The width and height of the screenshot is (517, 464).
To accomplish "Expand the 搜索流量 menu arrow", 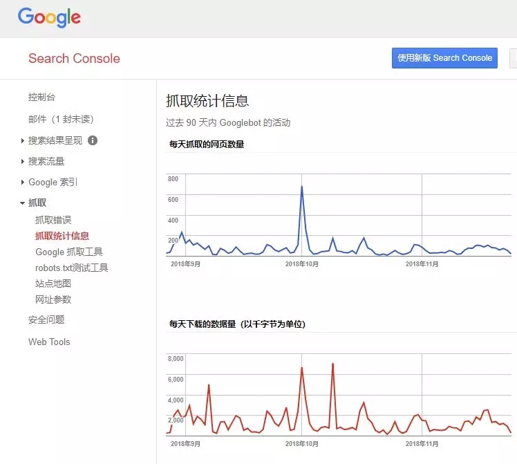I will pos(22,161).
